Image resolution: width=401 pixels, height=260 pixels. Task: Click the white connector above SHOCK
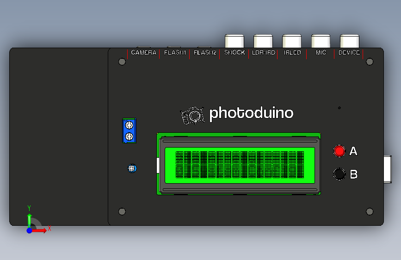(x=234, y=41)
